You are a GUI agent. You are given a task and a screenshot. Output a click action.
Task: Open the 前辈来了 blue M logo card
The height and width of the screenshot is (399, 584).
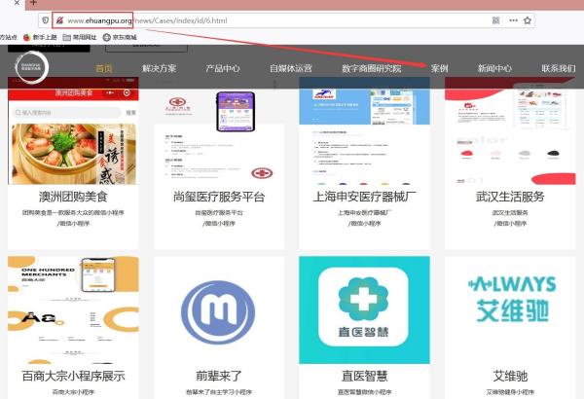(219, 312)
